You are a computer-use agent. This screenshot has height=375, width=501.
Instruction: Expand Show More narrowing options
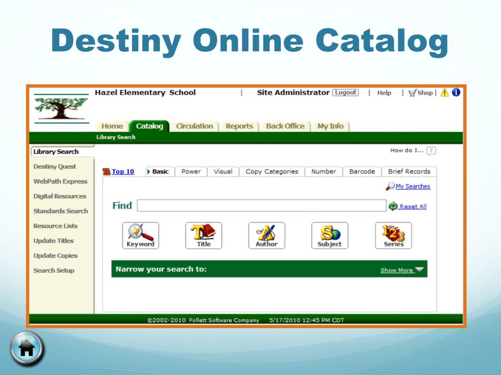point(402,270)
